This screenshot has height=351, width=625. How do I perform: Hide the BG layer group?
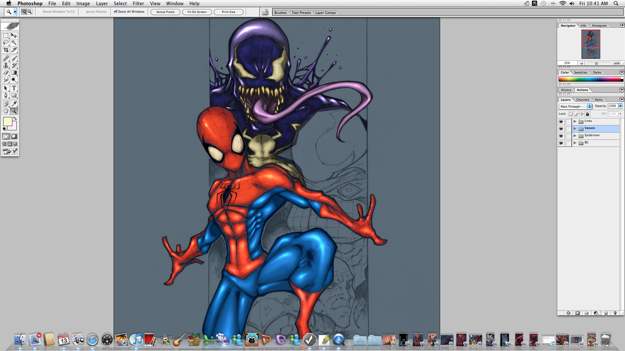[561, 143]
